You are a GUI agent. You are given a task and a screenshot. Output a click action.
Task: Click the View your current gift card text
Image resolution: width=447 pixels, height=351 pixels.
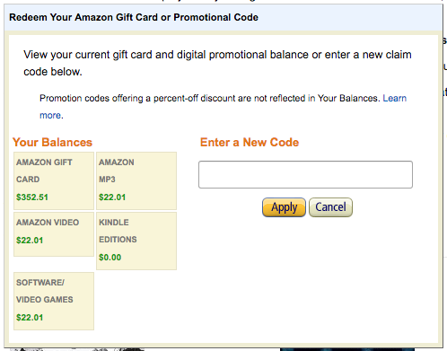(217, 63)
